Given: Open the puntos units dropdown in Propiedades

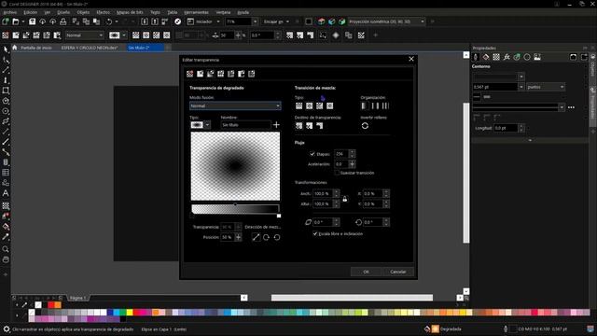Looking at the screenshot, I should [545, 87].
